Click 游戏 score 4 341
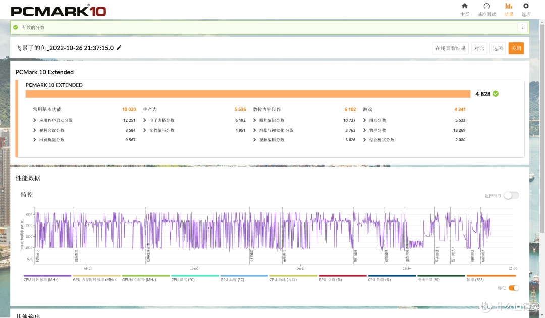This screenshot has height=318, width=545. click(x=460, y=109)
